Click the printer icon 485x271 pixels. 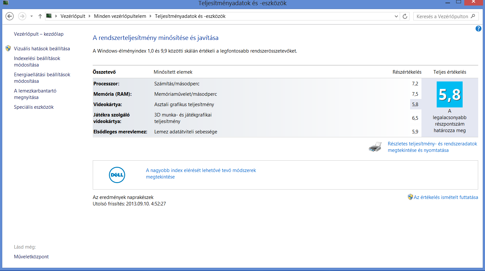(x=375, y=147)
